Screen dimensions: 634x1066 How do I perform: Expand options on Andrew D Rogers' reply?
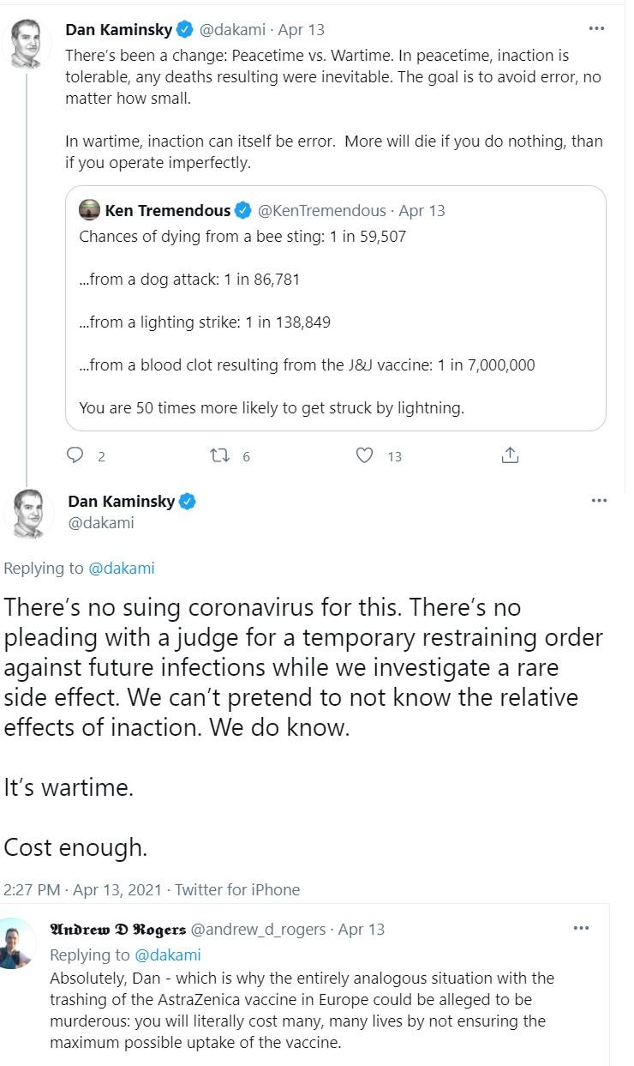[x=581, y=928]
